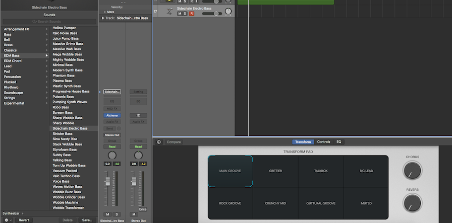The width and height of the screenshot is (452, 223).
Task: Select the Arrangement FX category
Action: coord(25,29)
